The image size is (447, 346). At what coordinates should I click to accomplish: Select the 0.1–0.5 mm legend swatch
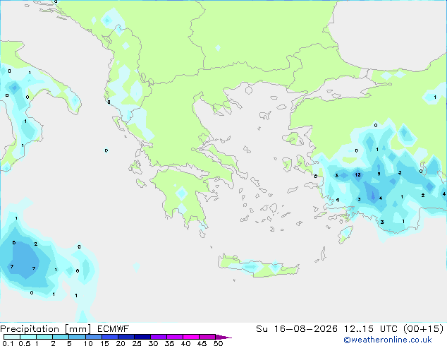(x=12, y=337)
